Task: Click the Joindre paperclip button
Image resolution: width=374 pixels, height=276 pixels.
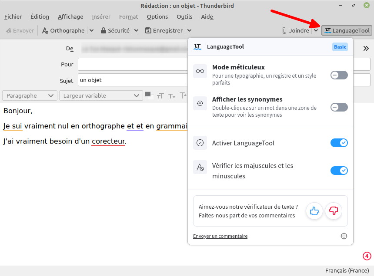Action: pos(296,30)
